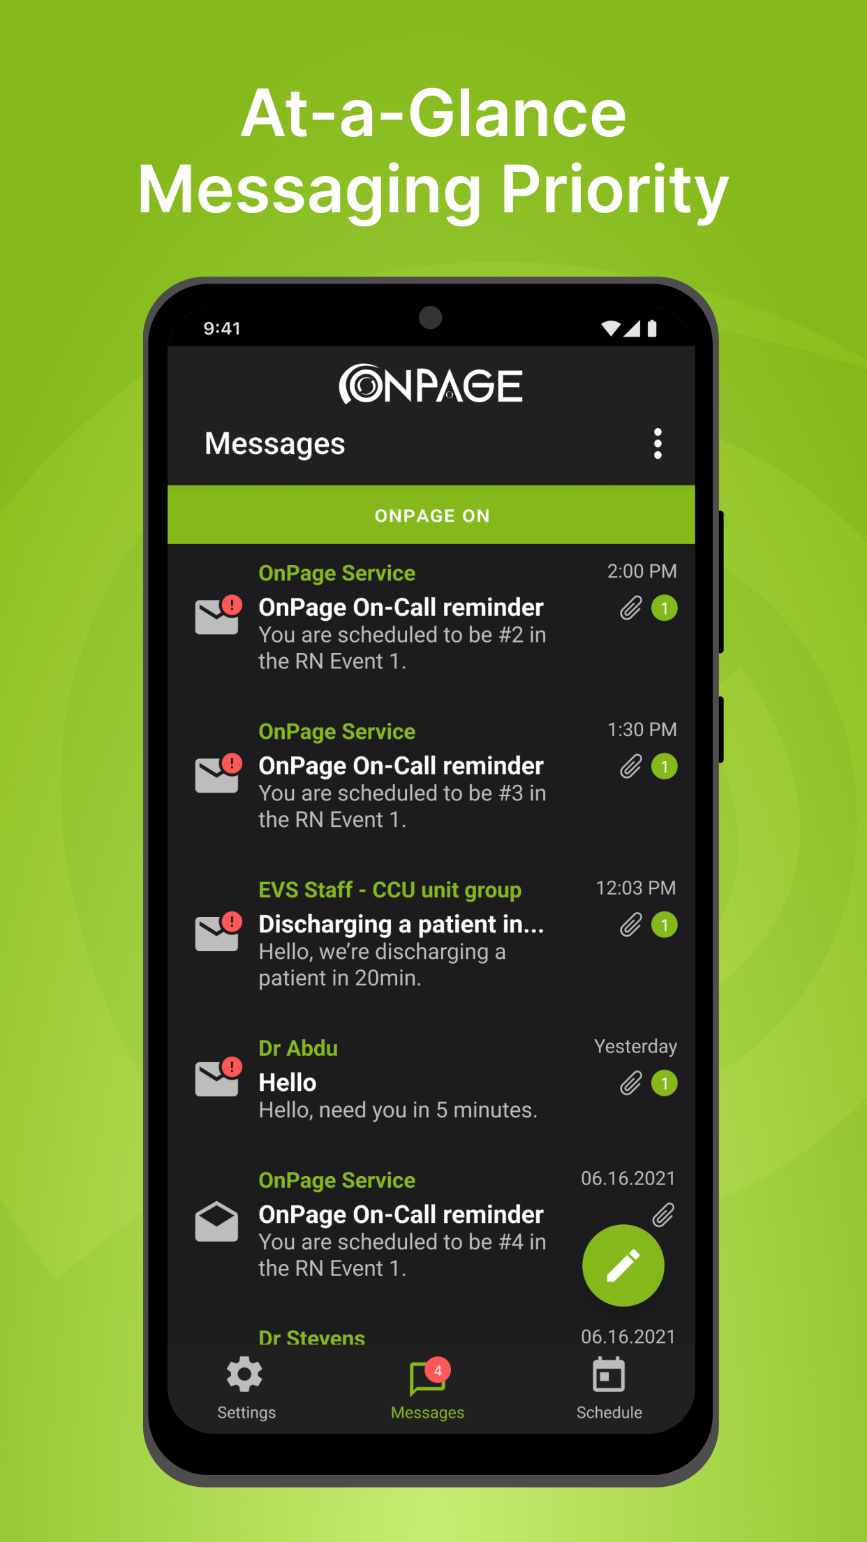This screenshot has width=867, height=1542.
Task: Click the attachment clip on Dr Abdu's message
Action: coord(630,1084)
